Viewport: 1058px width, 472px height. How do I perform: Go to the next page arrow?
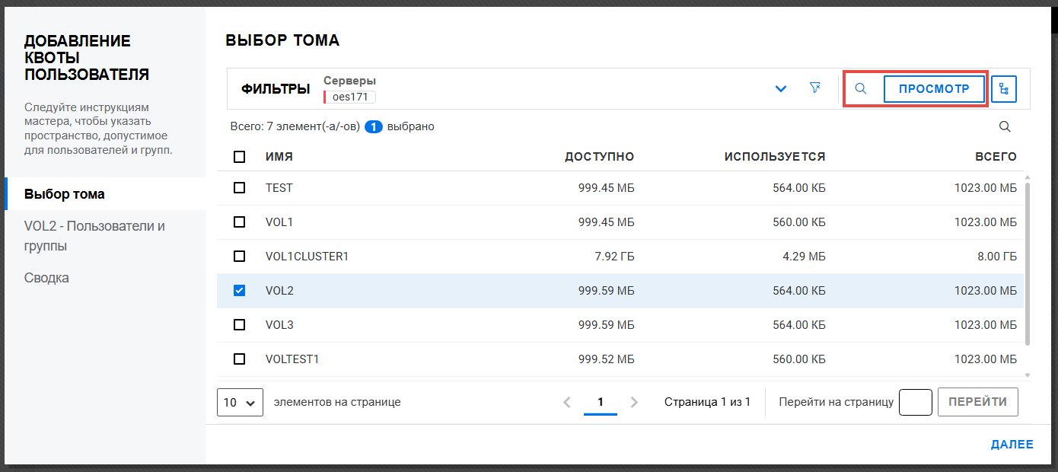point(635,402)
